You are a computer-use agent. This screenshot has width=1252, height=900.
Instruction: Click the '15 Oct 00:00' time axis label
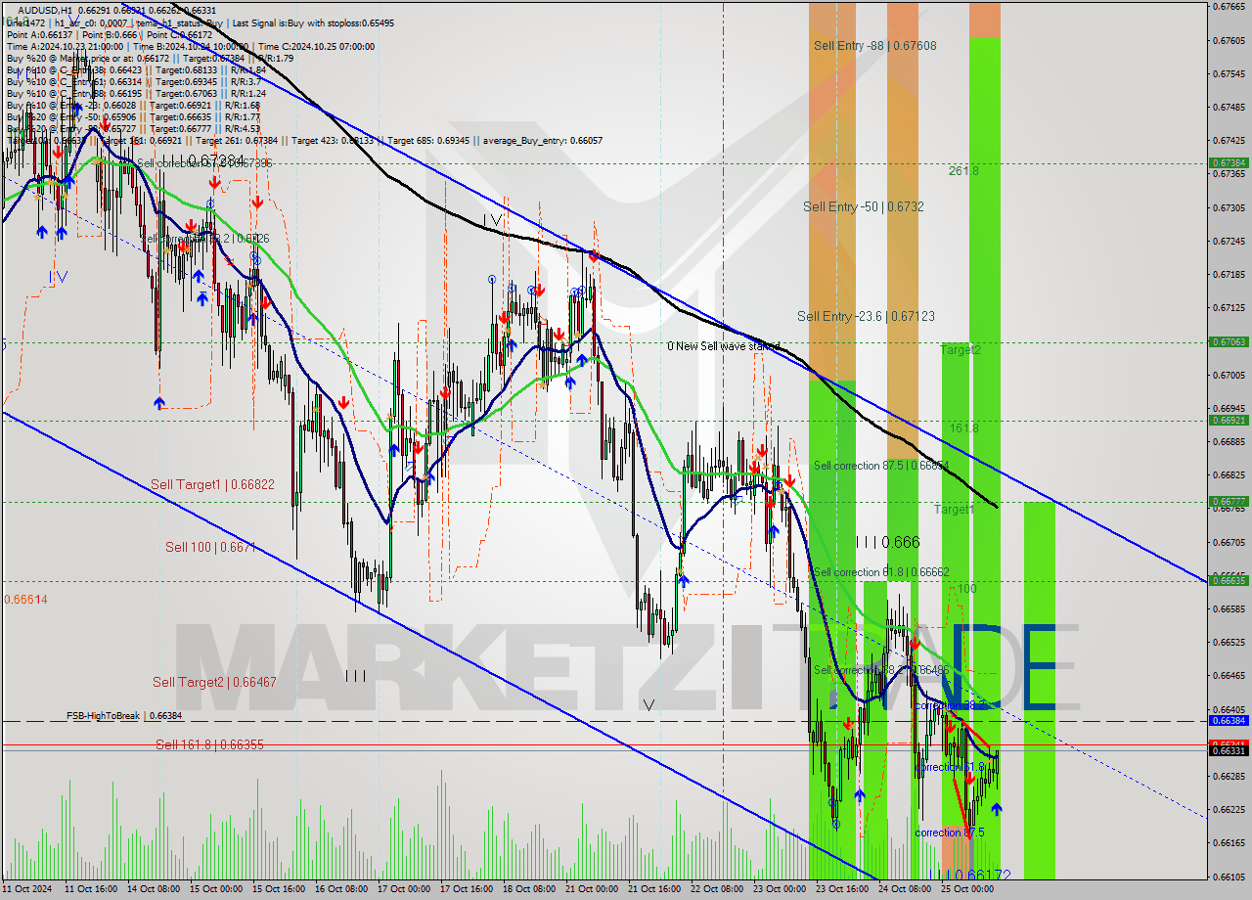[x=216, y=889]
